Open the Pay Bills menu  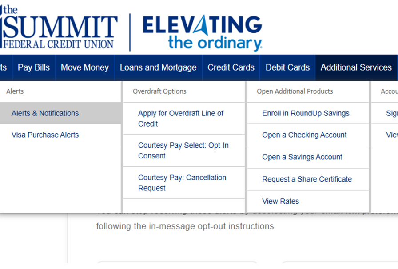34,67
